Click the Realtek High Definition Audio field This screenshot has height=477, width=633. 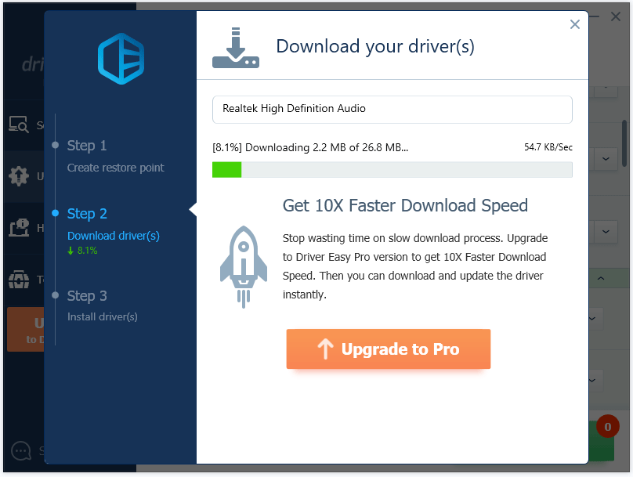(x=392, y=110)
